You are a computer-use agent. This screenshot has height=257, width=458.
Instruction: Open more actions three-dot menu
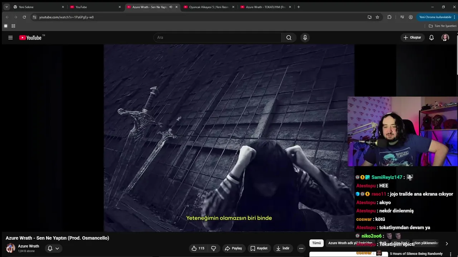(x=301, y=248)
